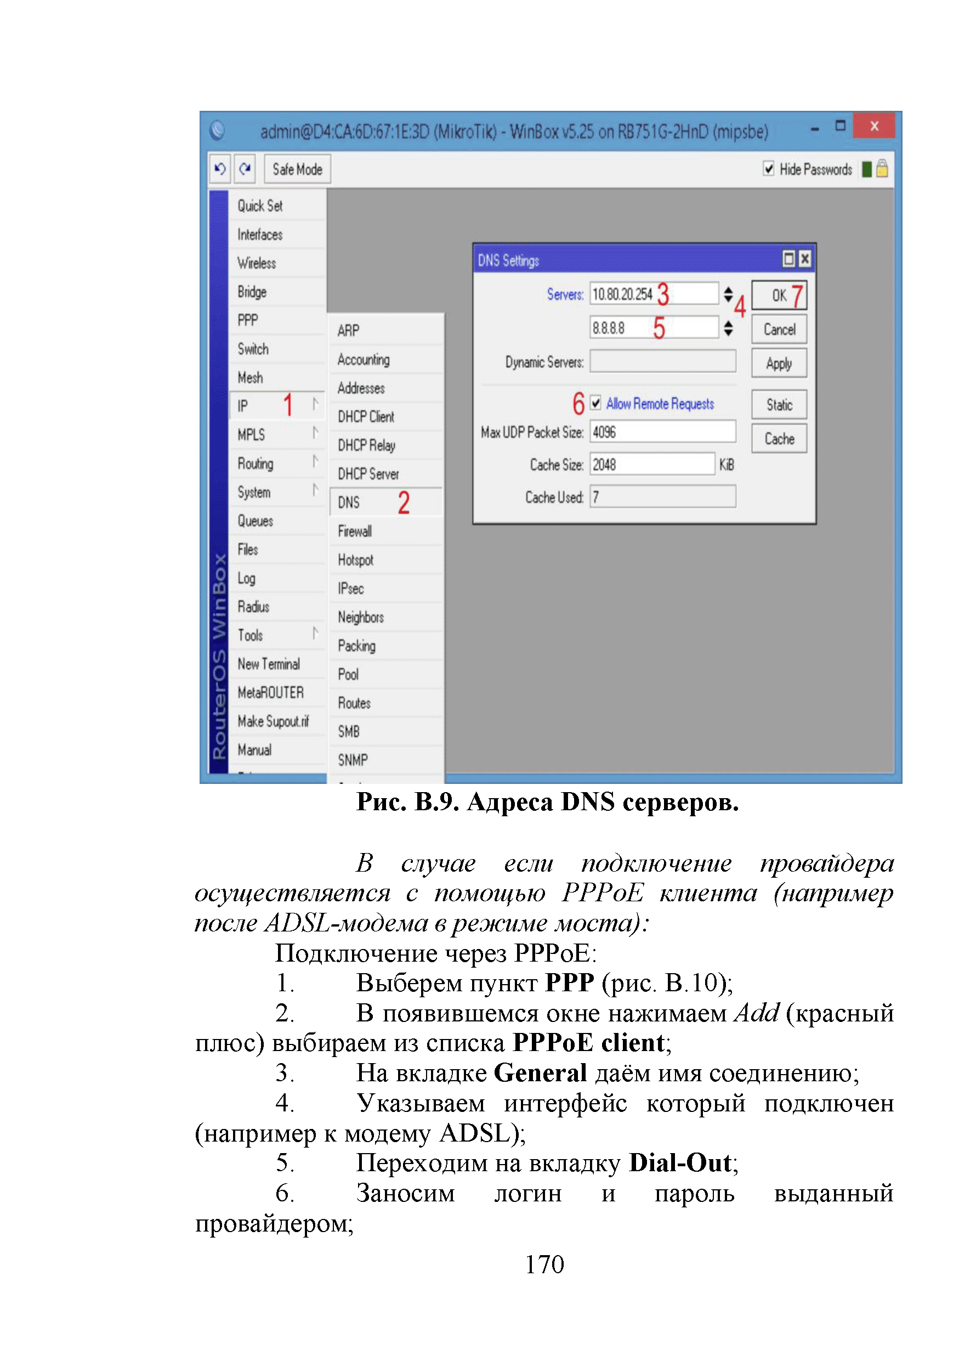Open Quick Set in sidebar menu

pos(277,206)
